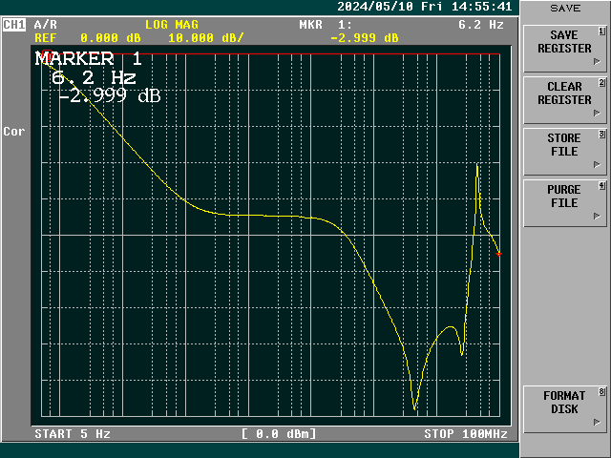Click the STOP 100MHz frequency field

465,434
